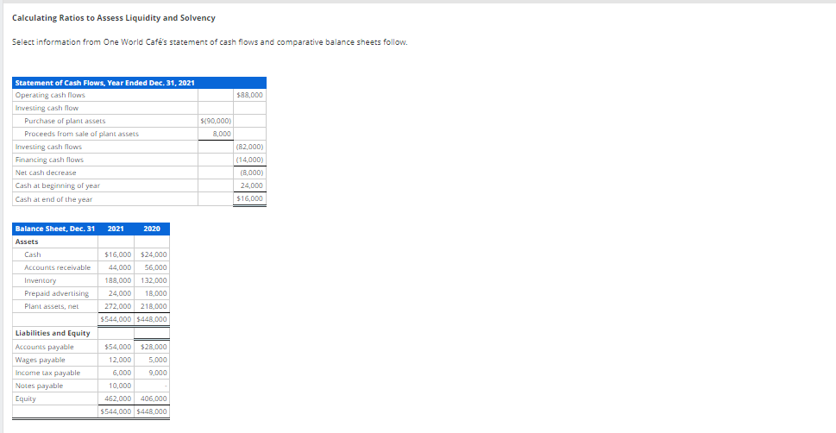
Task: Click the 'Net cash decrease' label
Action: (46, 173)
